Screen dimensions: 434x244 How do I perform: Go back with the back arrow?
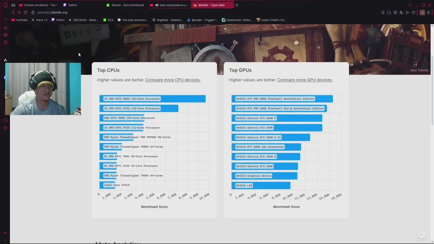click(x=13, y=13)
